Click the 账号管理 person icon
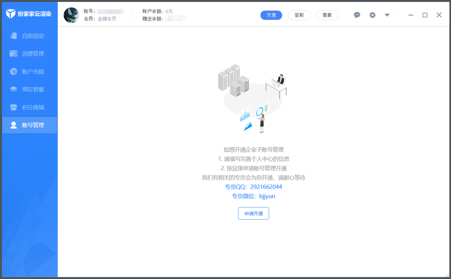Viewport: 451px width, 279px height. click(x=14, y=125)
